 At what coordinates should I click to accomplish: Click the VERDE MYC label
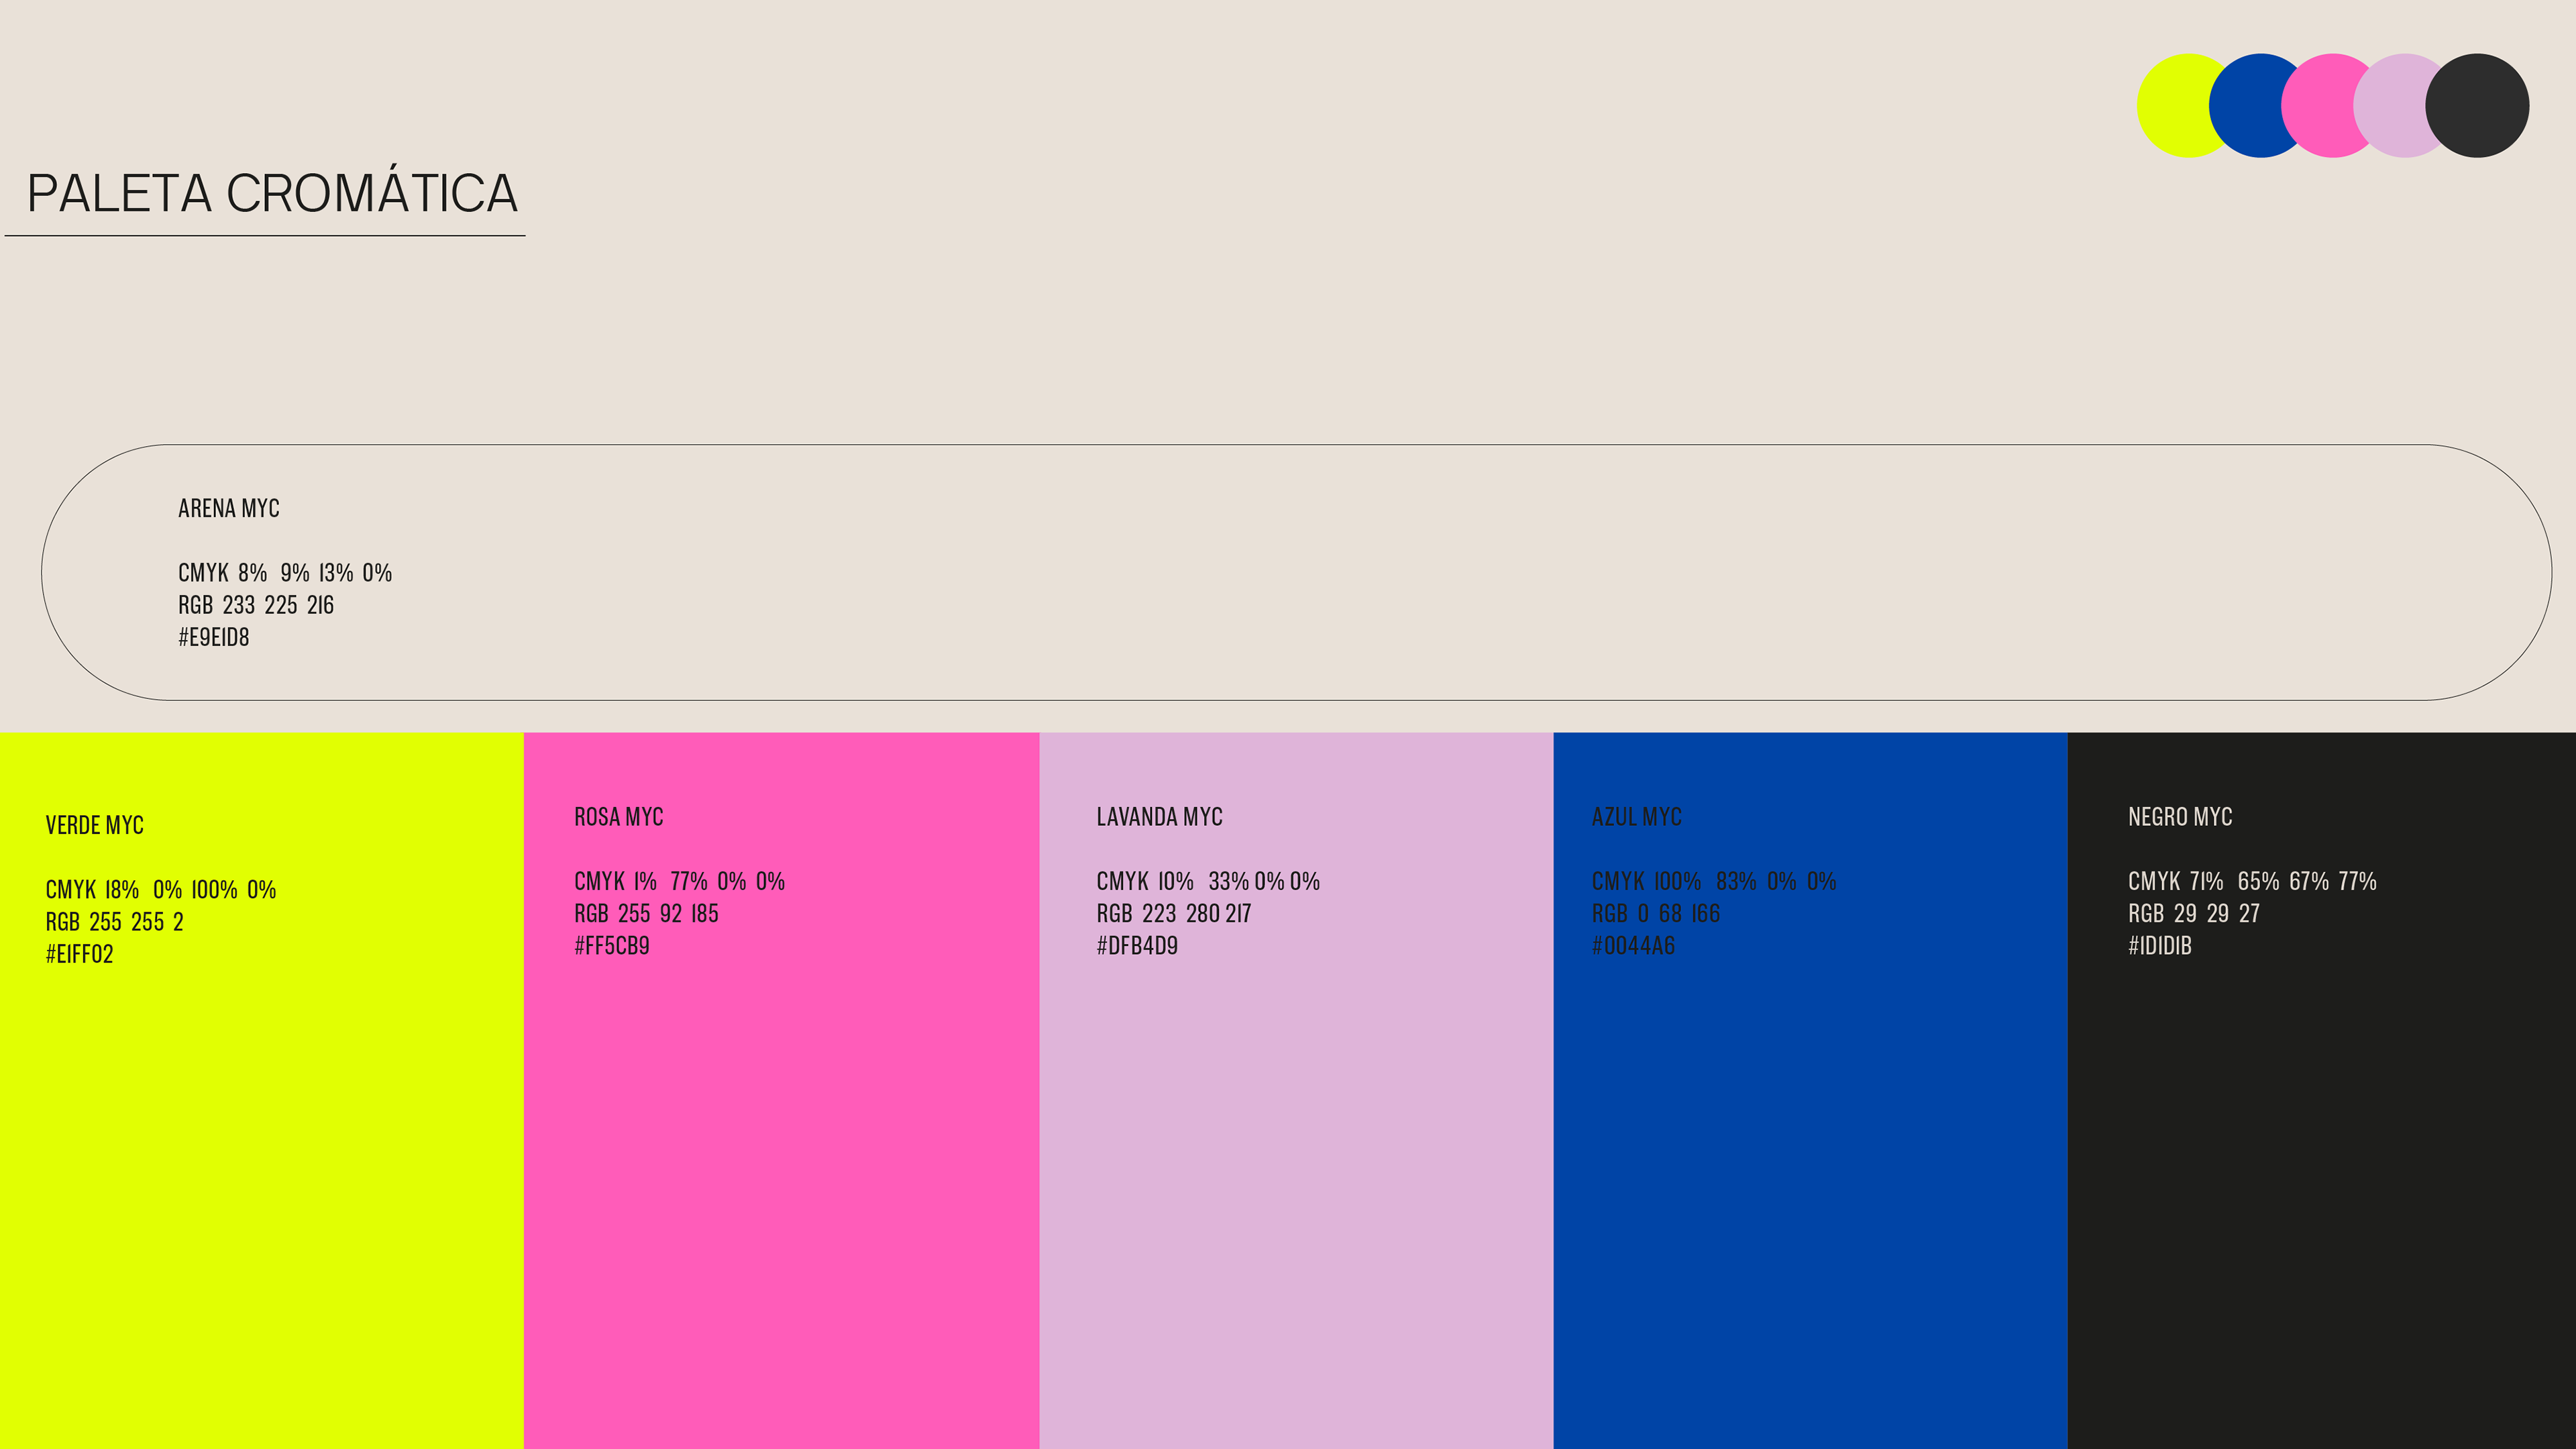pos(95,825)
